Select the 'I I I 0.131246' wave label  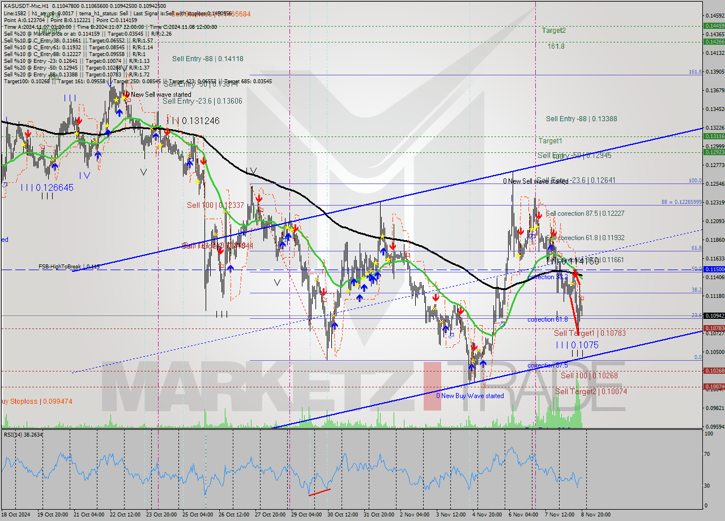193,121
